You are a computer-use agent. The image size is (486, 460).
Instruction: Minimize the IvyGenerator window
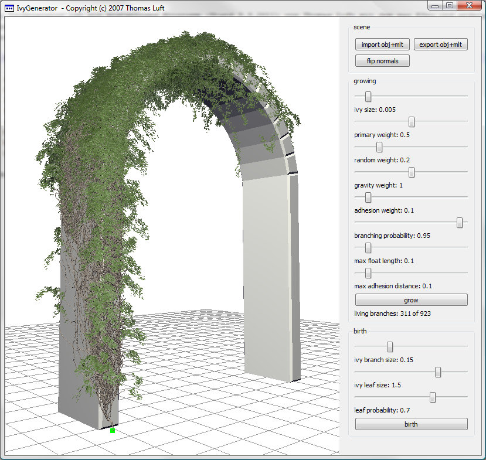click(x=434, y=5)
